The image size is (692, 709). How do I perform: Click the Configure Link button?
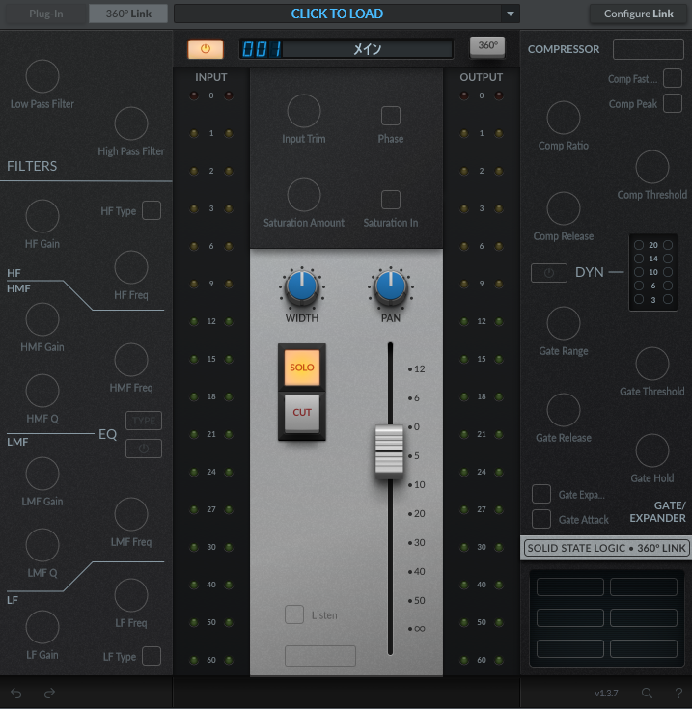(x=638, y=14)
